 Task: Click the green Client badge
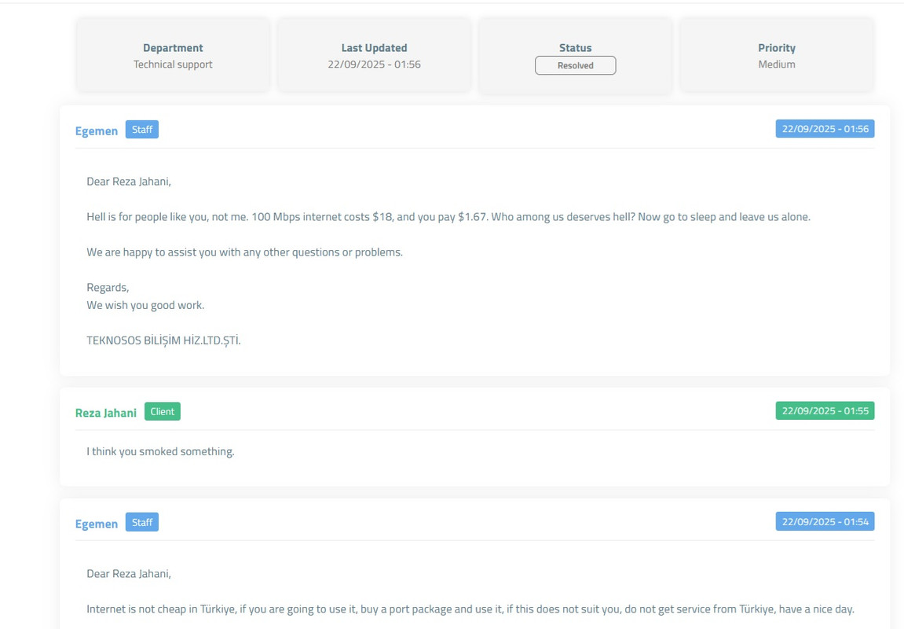[162, 411]
